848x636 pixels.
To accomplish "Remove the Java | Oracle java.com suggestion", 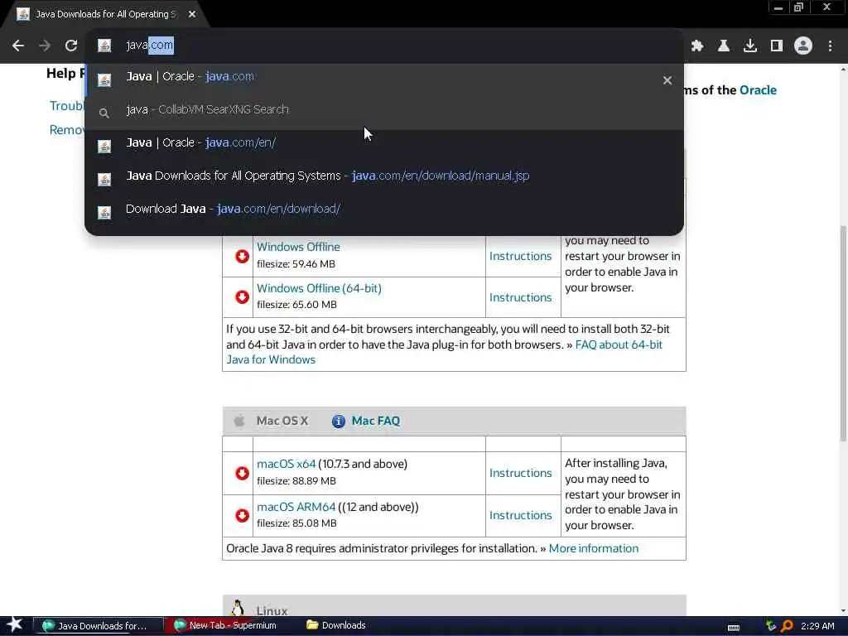I will pyautogui.click(x=667, y=80).
